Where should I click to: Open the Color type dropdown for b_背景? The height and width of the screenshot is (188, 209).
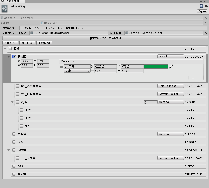point(77,71)
